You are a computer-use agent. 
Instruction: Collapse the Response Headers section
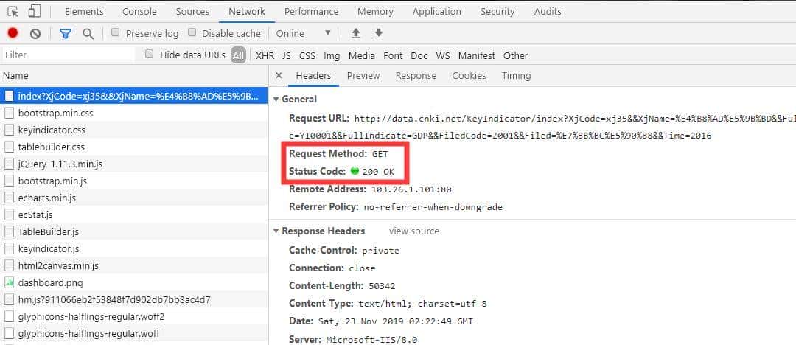(x=276, y=231)
